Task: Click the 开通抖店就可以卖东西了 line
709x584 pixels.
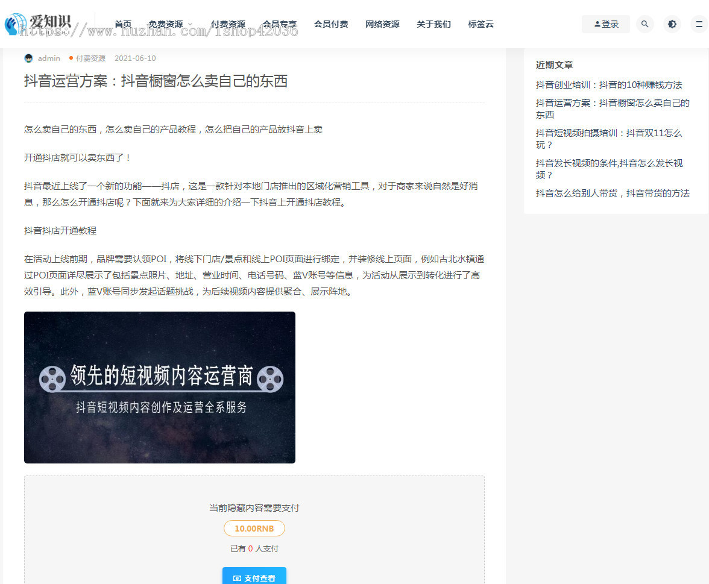Action: click(x=78, y=157)
